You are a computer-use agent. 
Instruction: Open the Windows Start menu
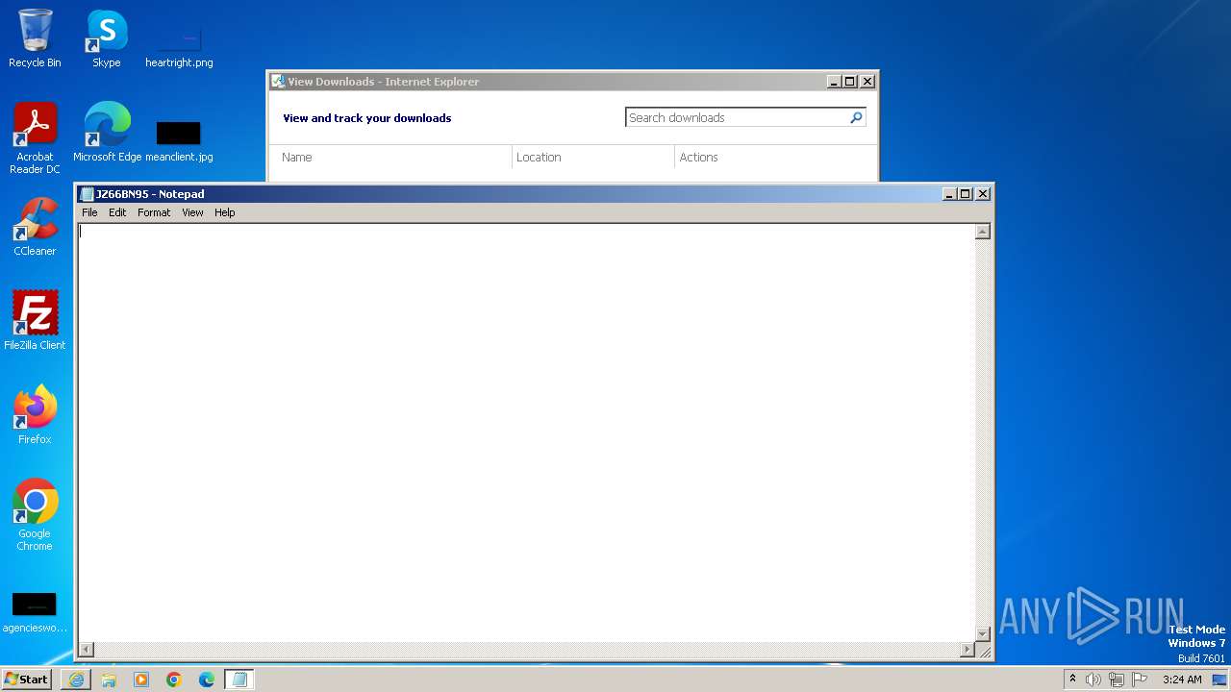pos(27,680)
